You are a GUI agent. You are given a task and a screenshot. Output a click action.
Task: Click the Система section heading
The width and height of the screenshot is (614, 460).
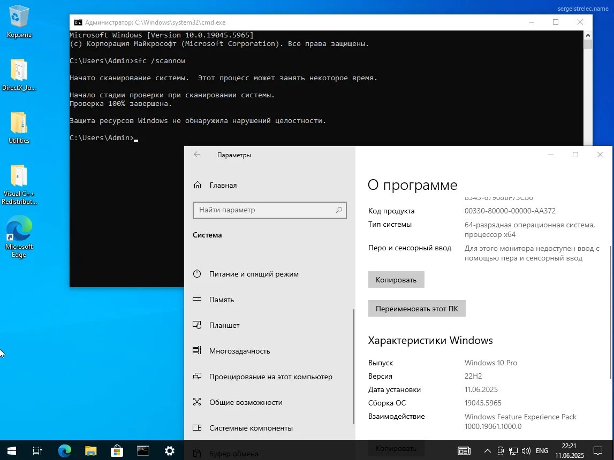click(207, 235)
